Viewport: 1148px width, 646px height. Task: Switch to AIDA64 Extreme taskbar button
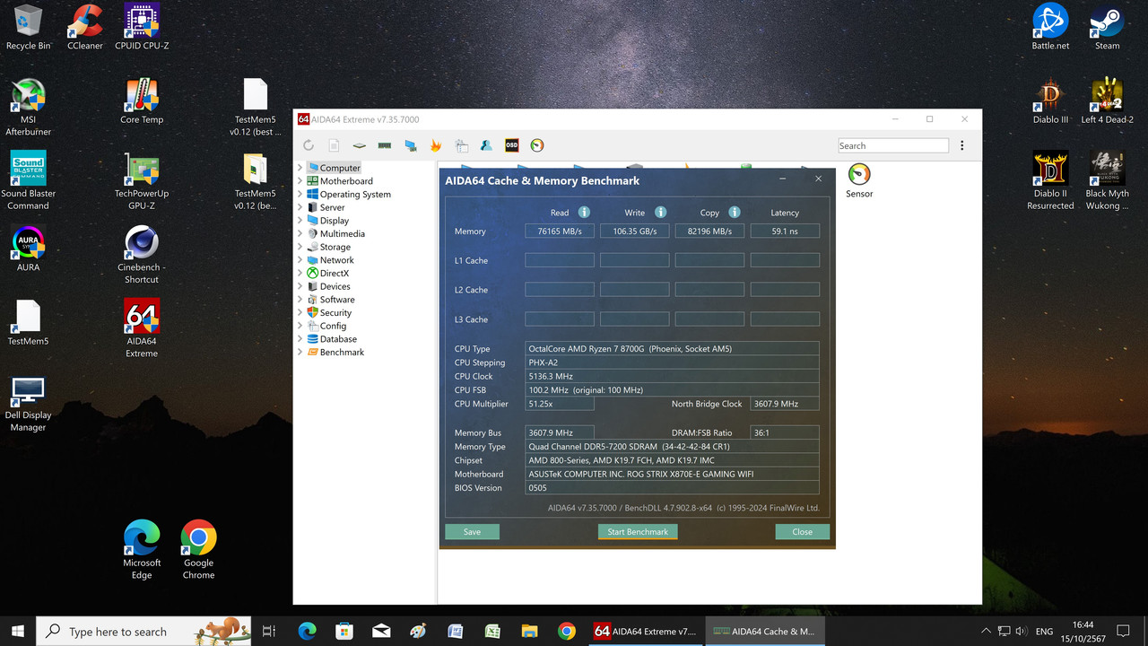point(647,631)
